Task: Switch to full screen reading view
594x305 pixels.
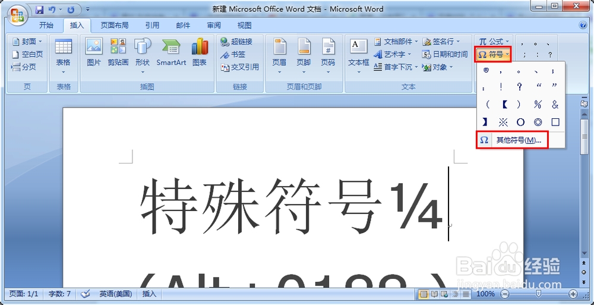Action: [x=435, y=294]
